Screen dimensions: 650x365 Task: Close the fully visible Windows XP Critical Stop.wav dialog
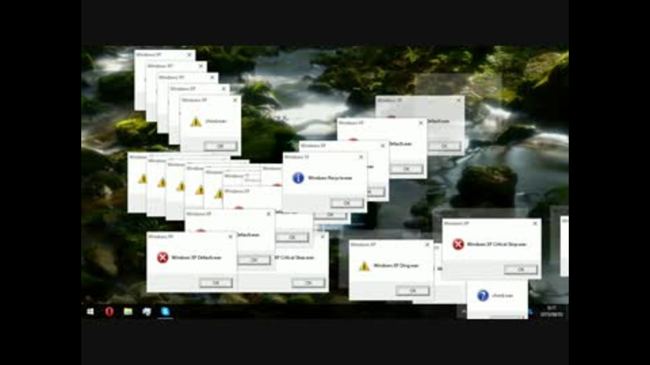[535, 223]
